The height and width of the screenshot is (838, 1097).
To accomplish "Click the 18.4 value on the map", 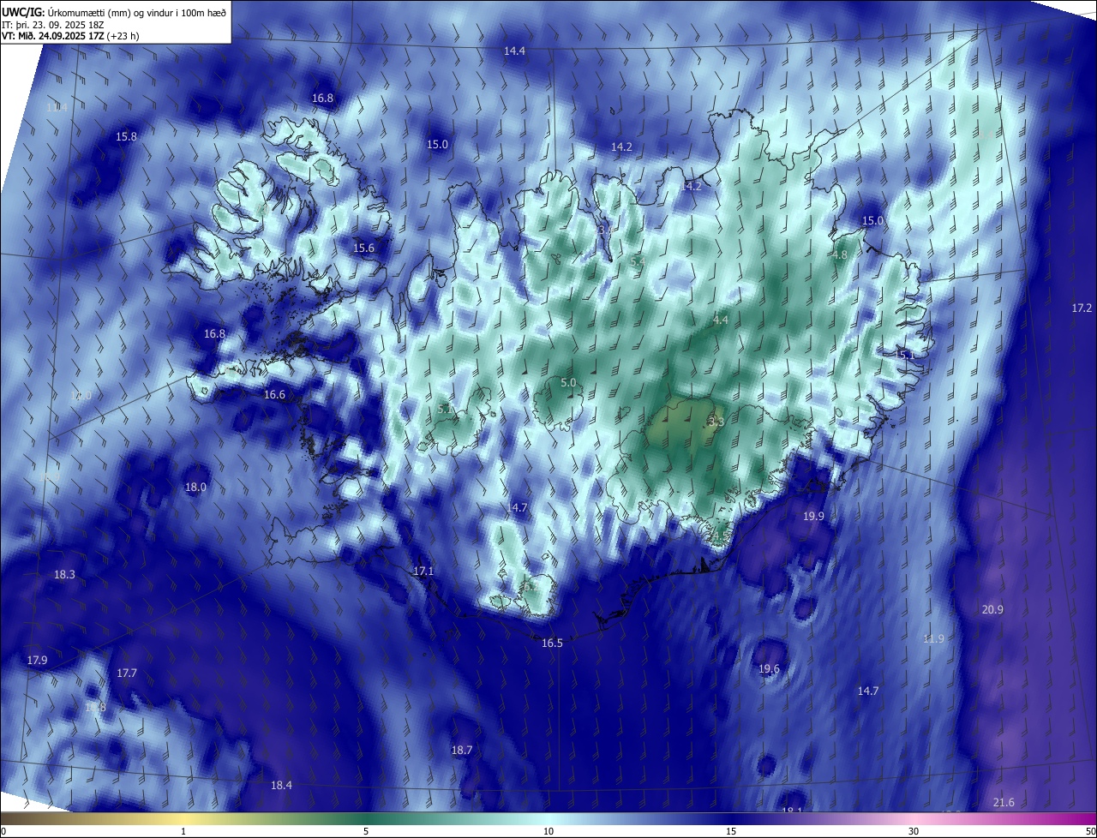I will [x=281, y=786].
